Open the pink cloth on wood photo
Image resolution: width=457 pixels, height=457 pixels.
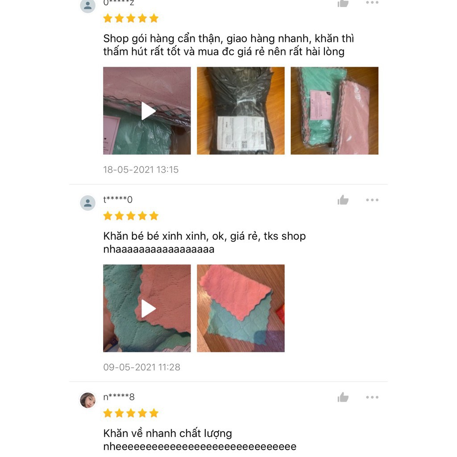click(241, 308)
